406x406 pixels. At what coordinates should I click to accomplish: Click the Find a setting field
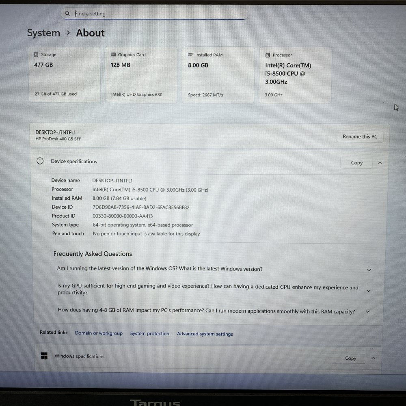(x=158, y=14)
